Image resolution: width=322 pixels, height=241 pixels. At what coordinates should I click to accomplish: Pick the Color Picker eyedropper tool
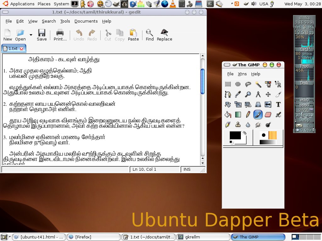coord(238,94)
